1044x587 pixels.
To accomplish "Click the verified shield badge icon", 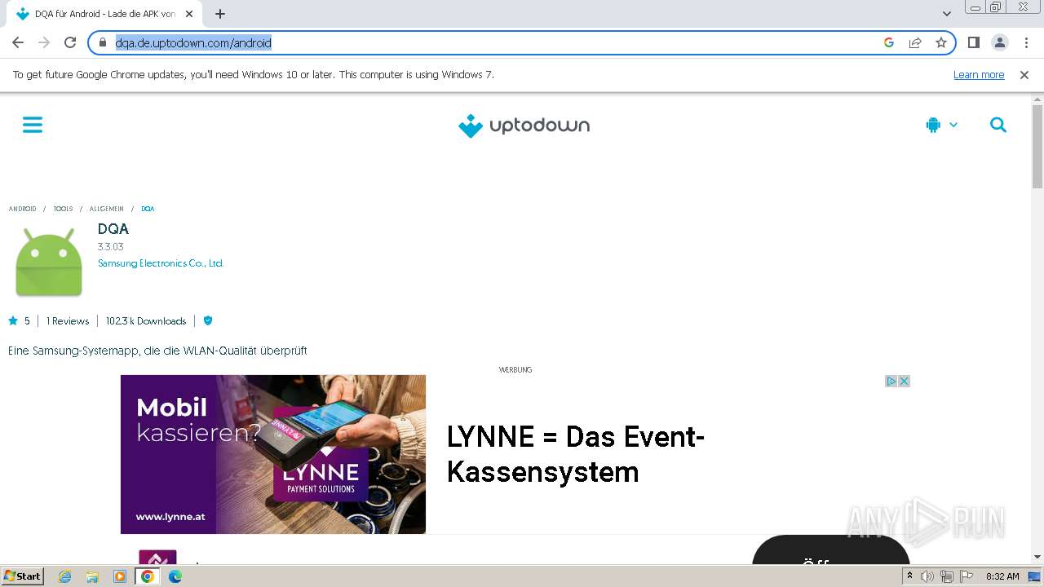I will click(x=208, y=321).
